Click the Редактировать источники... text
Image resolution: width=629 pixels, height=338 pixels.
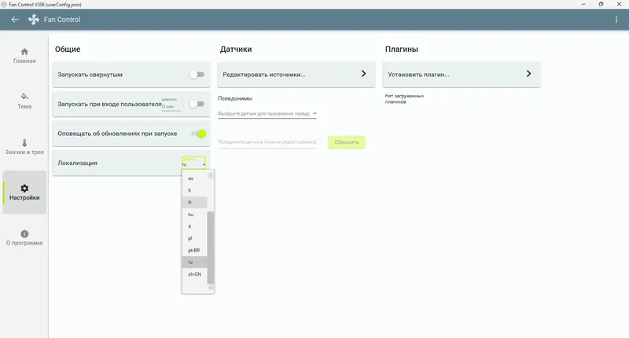coord(264,75)
